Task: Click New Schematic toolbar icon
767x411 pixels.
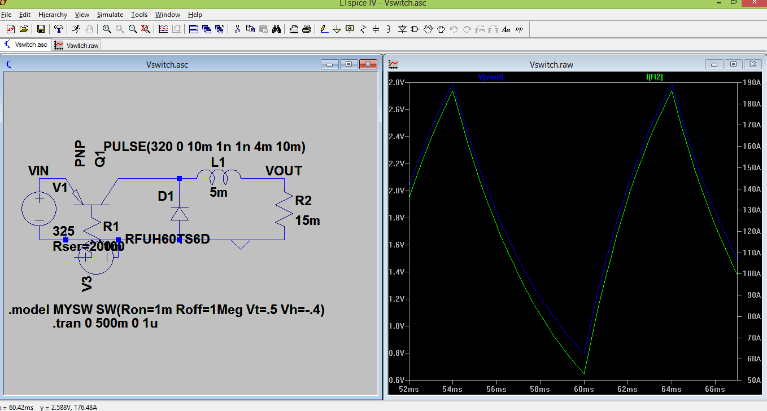Action: point(10,29)
